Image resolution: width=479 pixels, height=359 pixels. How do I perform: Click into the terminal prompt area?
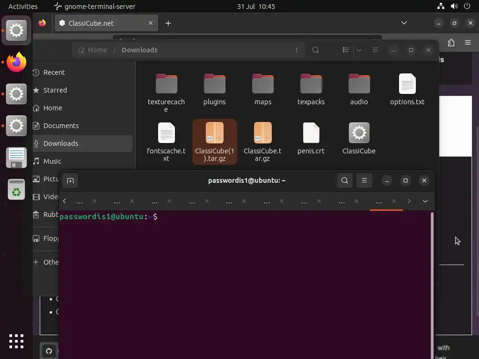coord(244,284)
